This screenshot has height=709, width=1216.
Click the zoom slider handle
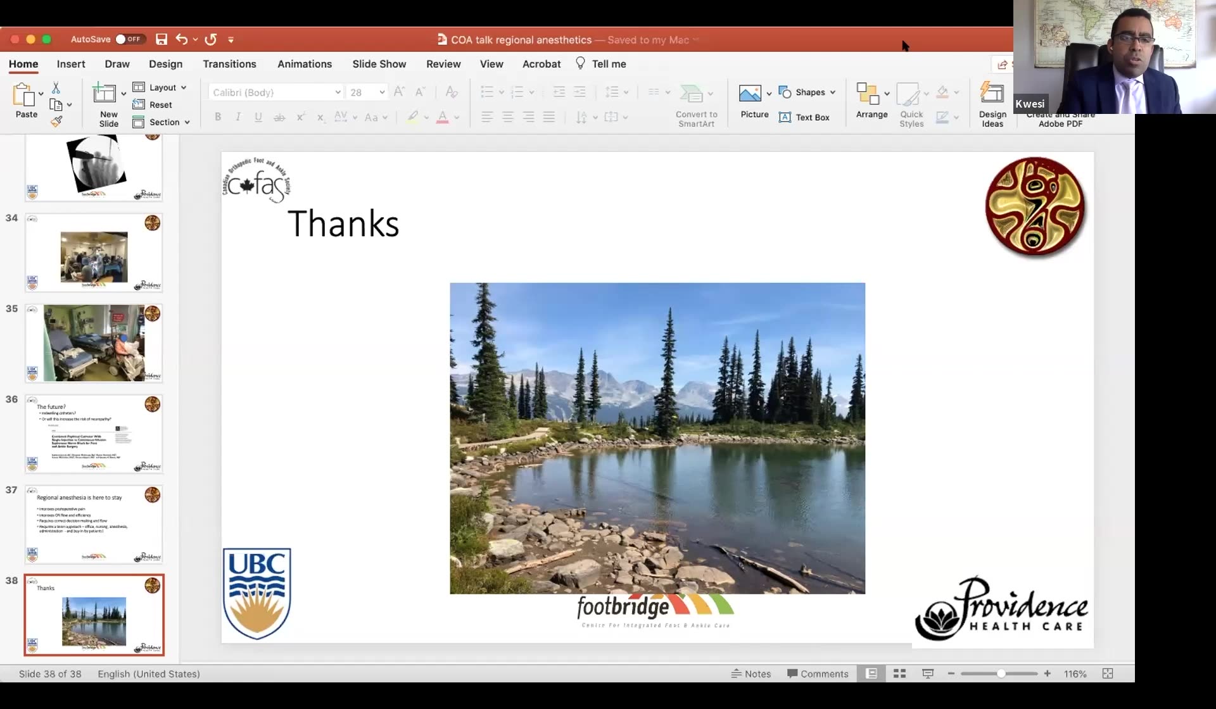pyautogui.click(x=1001, y=674)
